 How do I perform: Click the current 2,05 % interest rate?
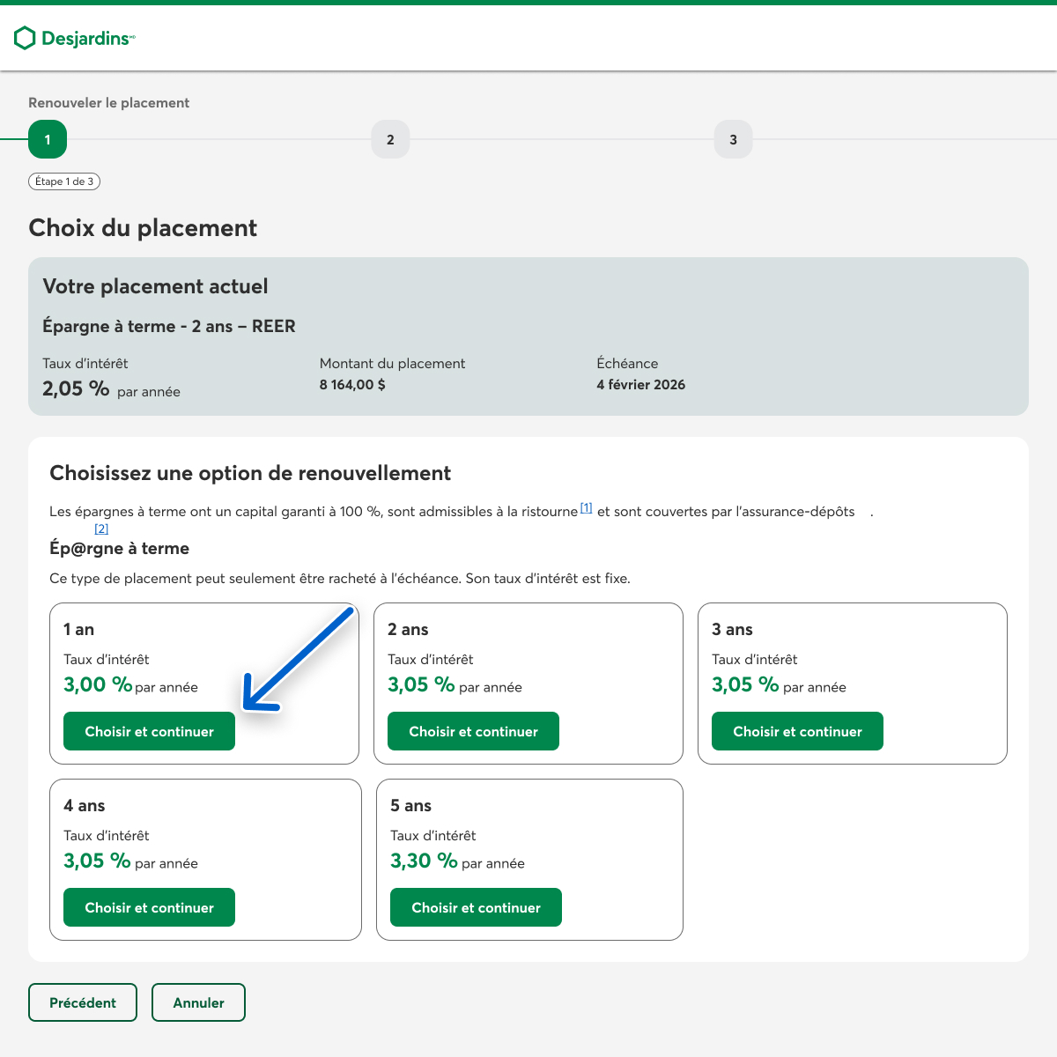click(x=76, y=388)
